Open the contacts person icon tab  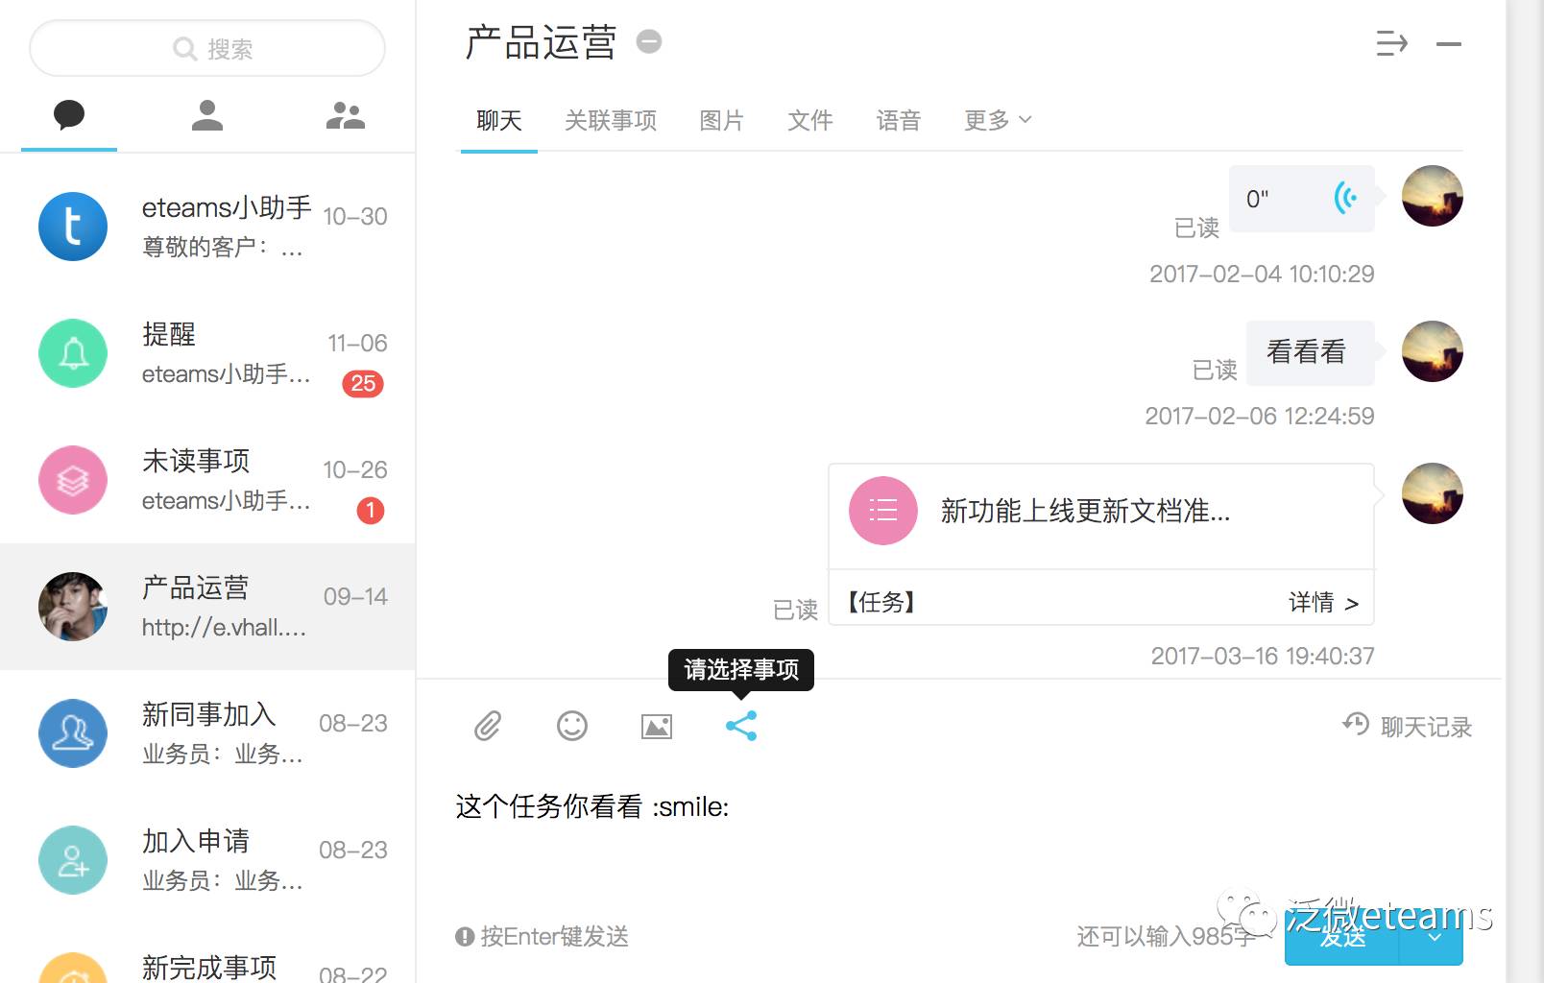[x=207, y=116]
